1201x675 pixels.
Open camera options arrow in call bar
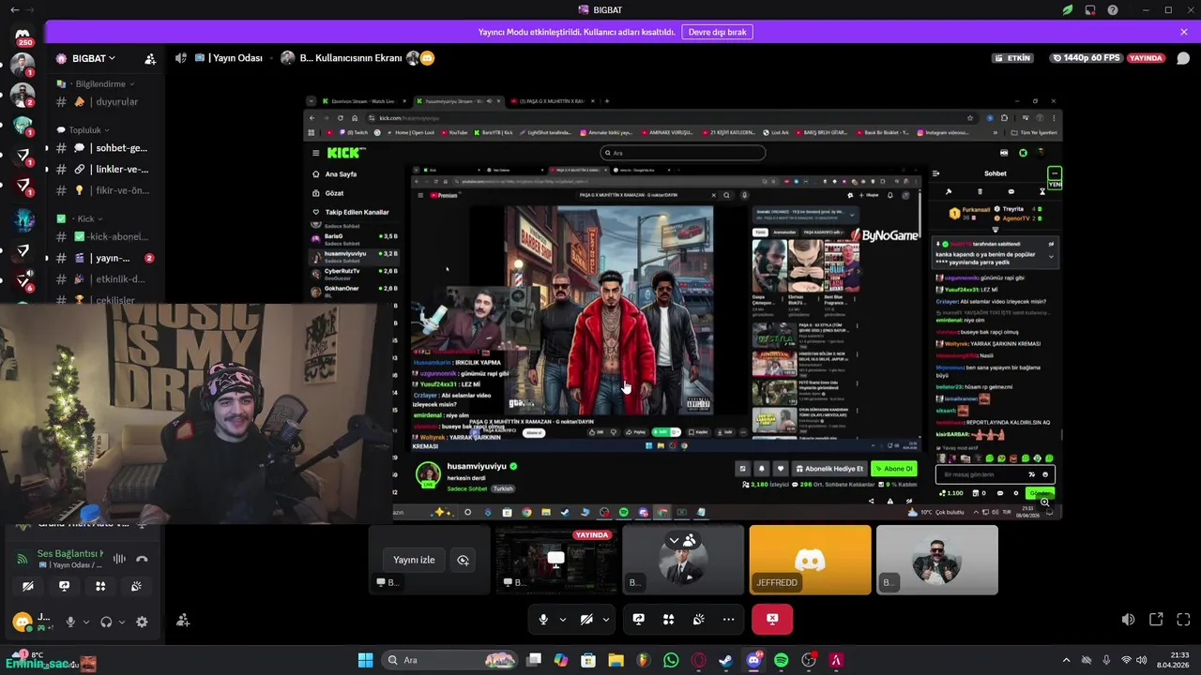pos(605,619)
